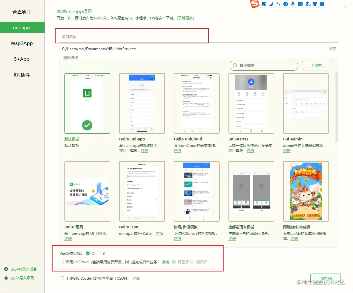The image size is (353, 293).
Task: Open 详情 link under uni-ui项目
Action: click(x=68, y=239)
